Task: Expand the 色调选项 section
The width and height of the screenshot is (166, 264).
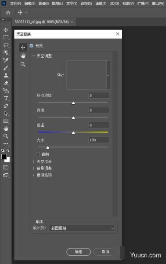Action: click(33, 175)
